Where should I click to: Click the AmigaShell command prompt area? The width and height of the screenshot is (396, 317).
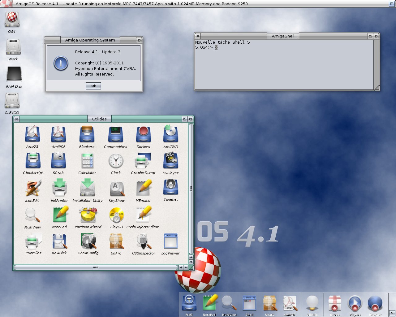[x=284, y=64]
